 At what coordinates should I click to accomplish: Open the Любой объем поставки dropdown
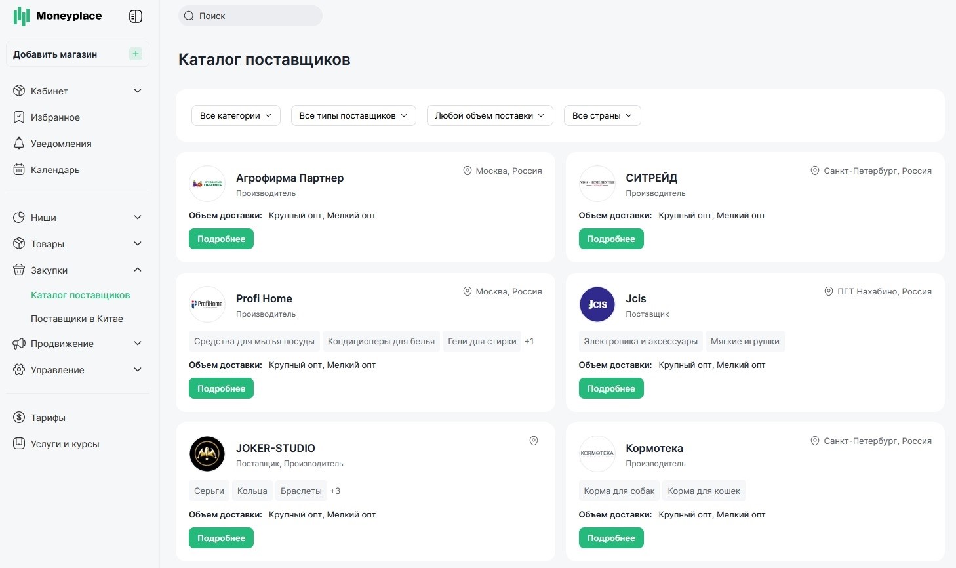(x=490, y=115)
